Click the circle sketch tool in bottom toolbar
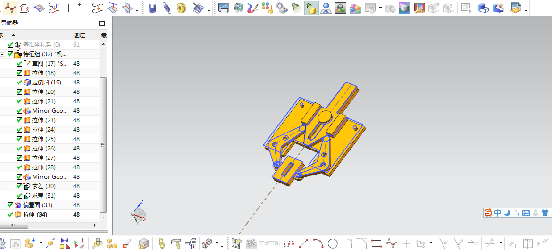This screenshot has width=552, height=250. click(333, 243)
